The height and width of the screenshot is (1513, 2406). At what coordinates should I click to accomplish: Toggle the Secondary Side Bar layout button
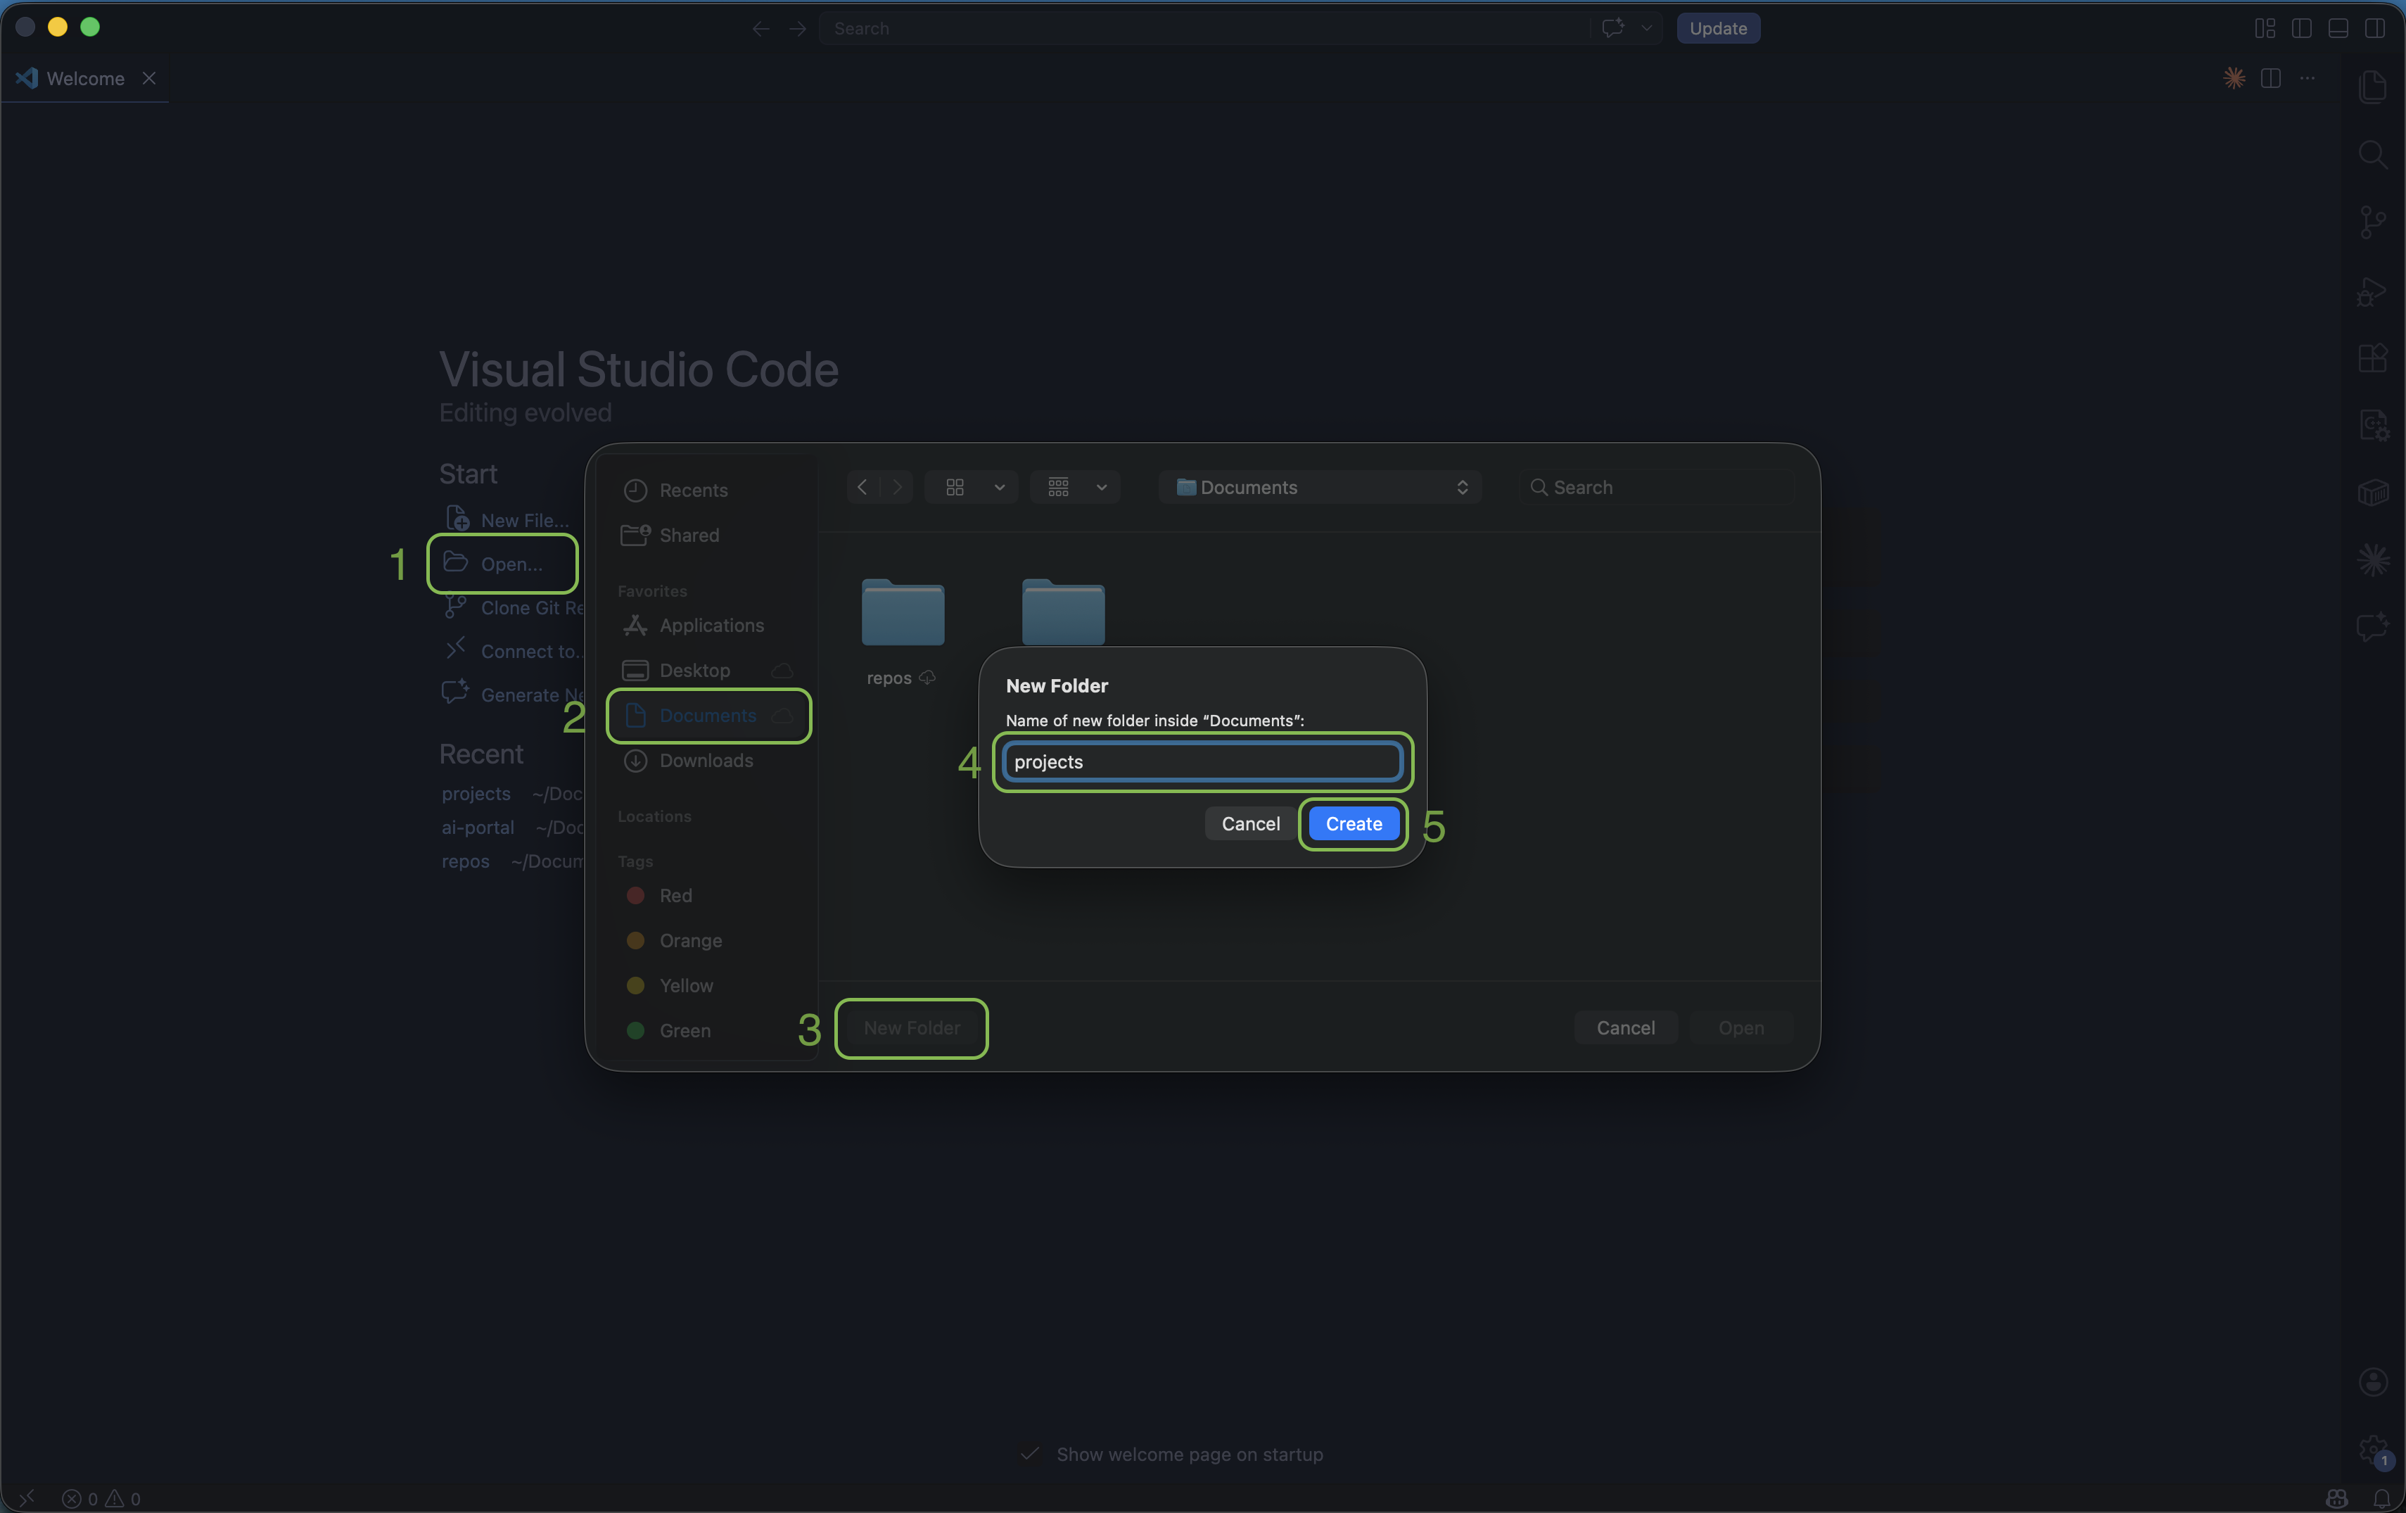2375,28
